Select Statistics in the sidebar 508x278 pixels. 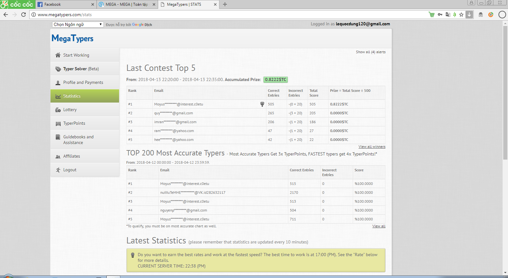tap(85, 96)
